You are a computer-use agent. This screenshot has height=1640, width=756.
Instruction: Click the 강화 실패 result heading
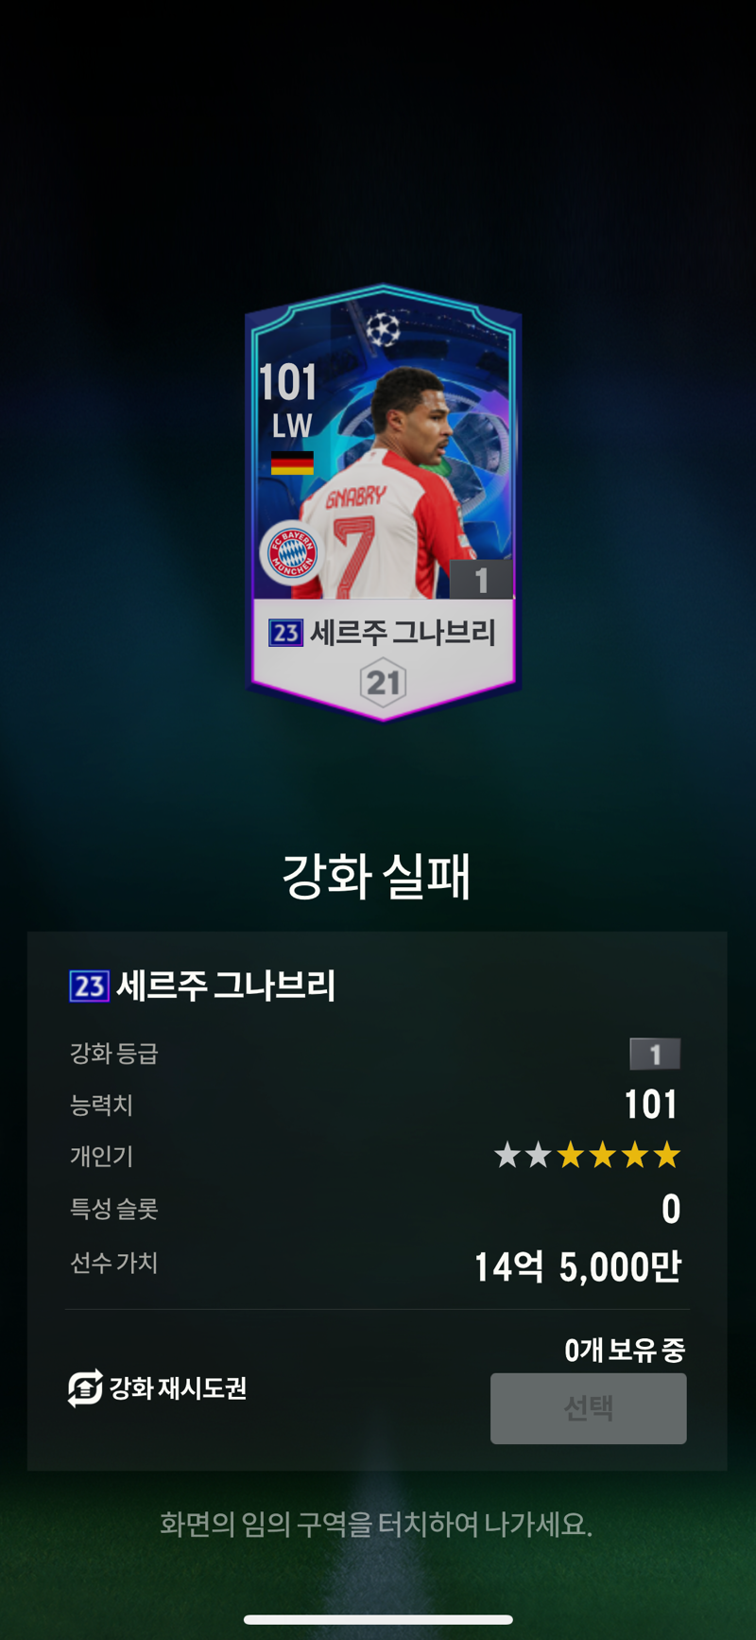click(376, 876)
